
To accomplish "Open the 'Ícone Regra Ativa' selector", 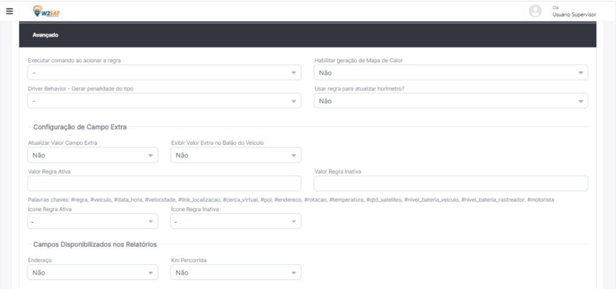I will click(92, 222).
